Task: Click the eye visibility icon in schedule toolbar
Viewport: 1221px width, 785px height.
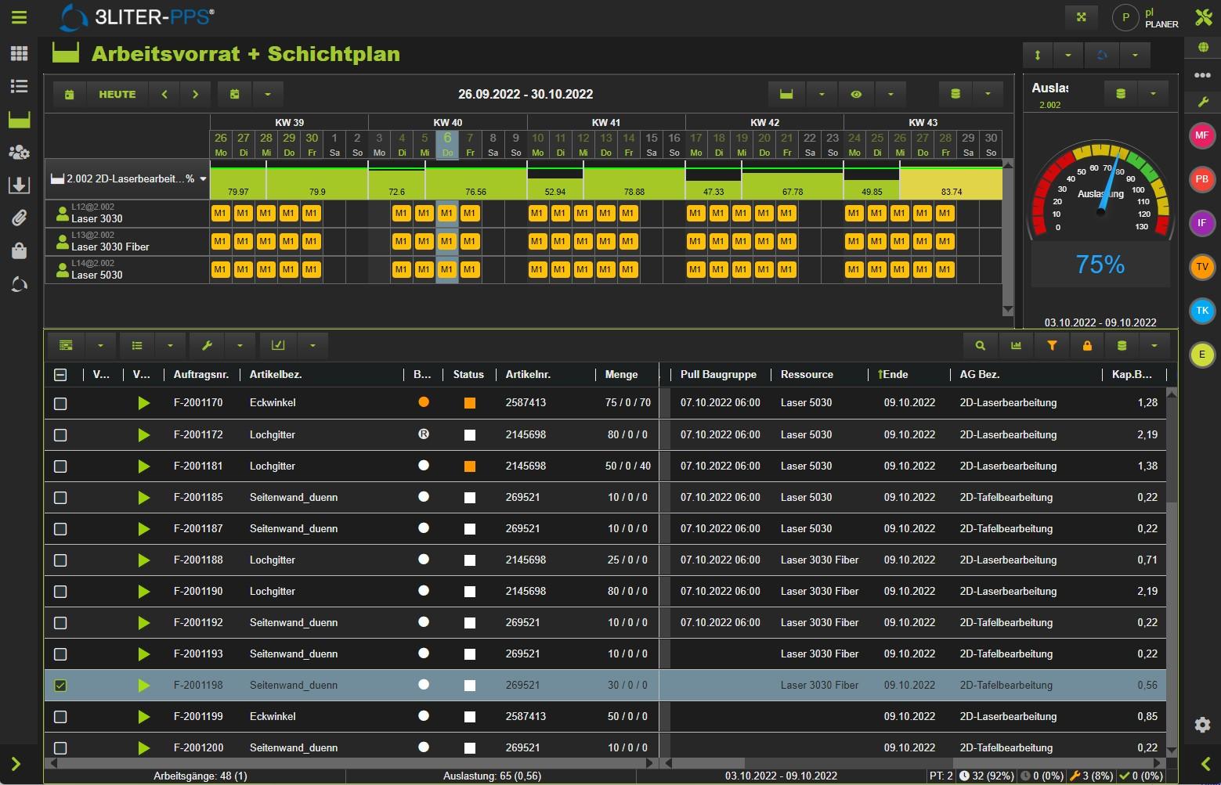Action: click(856, 94)
